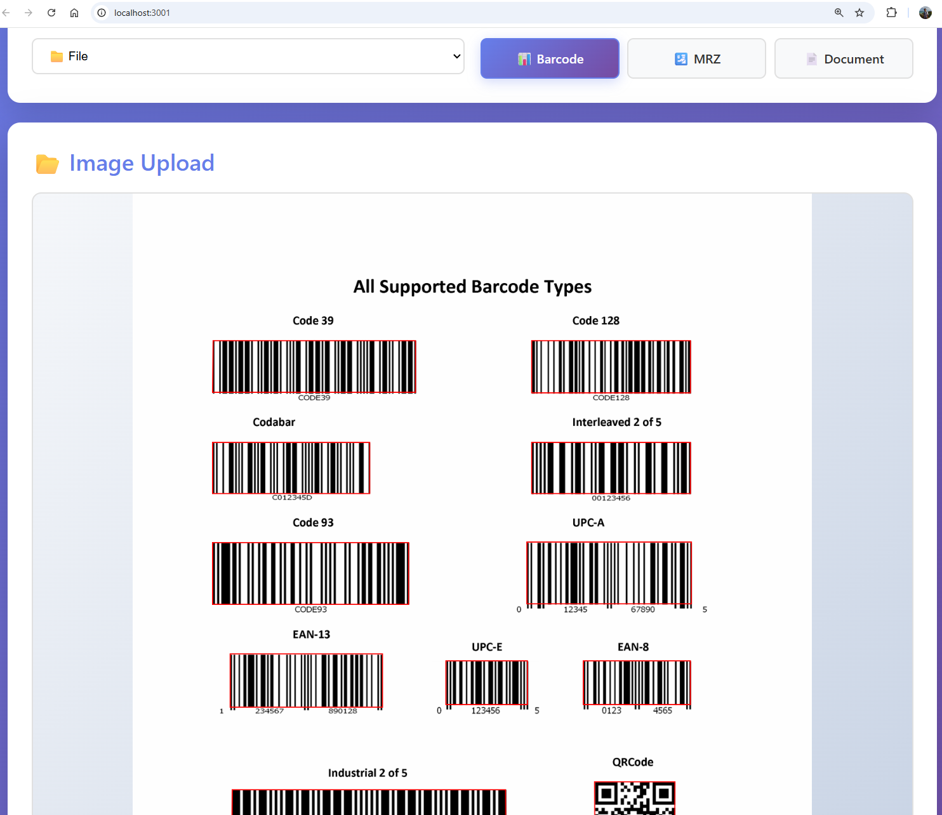
Task: Expand the File combo box chevron
Action: [456, 56]
